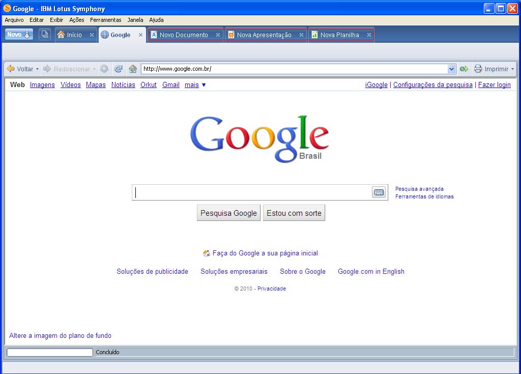
Task: Open the Pesquisa avançada link
Action: click(x=419, y=189)
